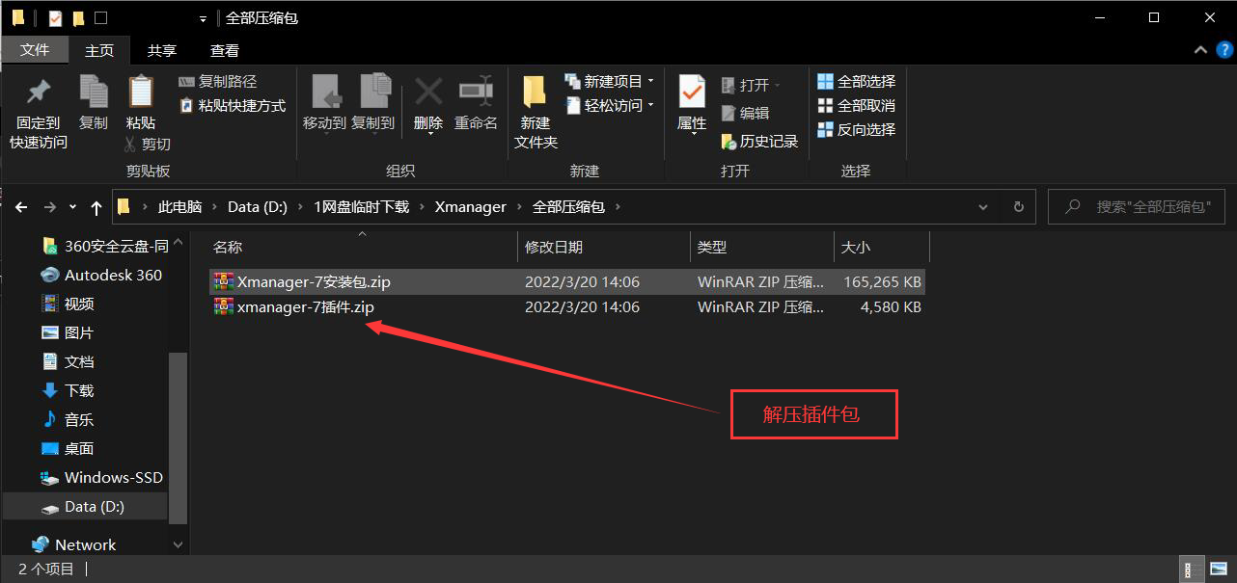This screenshot has height=583, width=1237.
Task: Click Data (D:) in the breadcrumb path
Action: tap(260, 207)
